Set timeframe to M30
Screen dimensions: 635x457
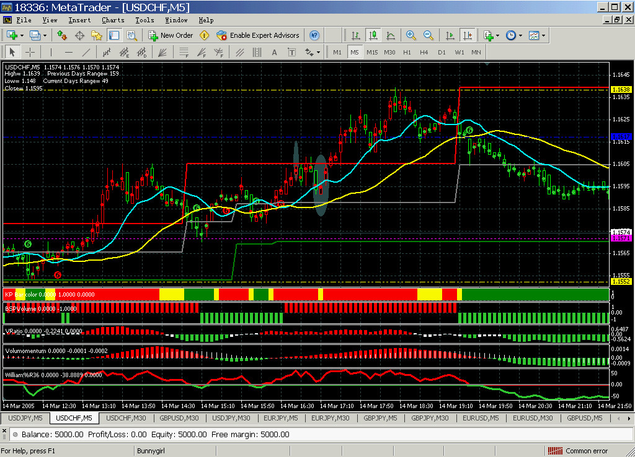click(x=389, y=52)
